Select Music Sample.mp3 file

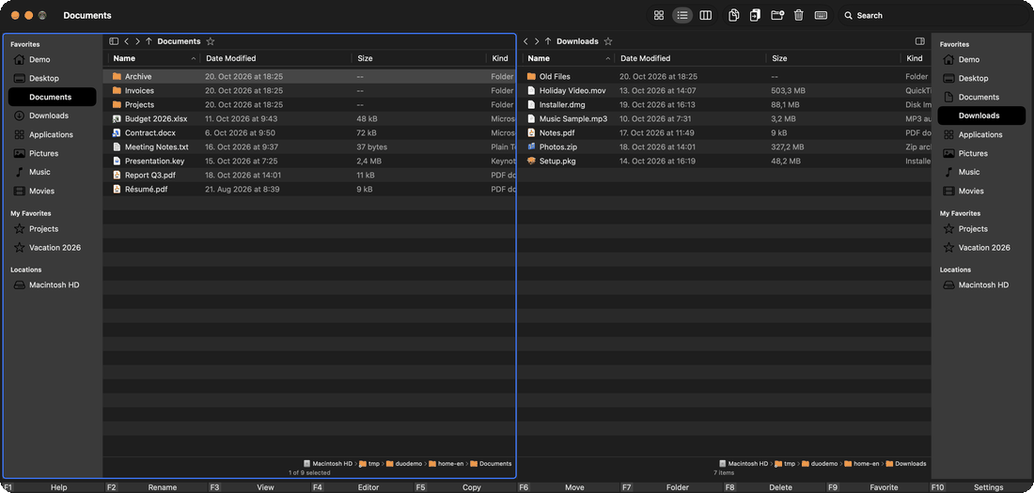tap(724, 118)
